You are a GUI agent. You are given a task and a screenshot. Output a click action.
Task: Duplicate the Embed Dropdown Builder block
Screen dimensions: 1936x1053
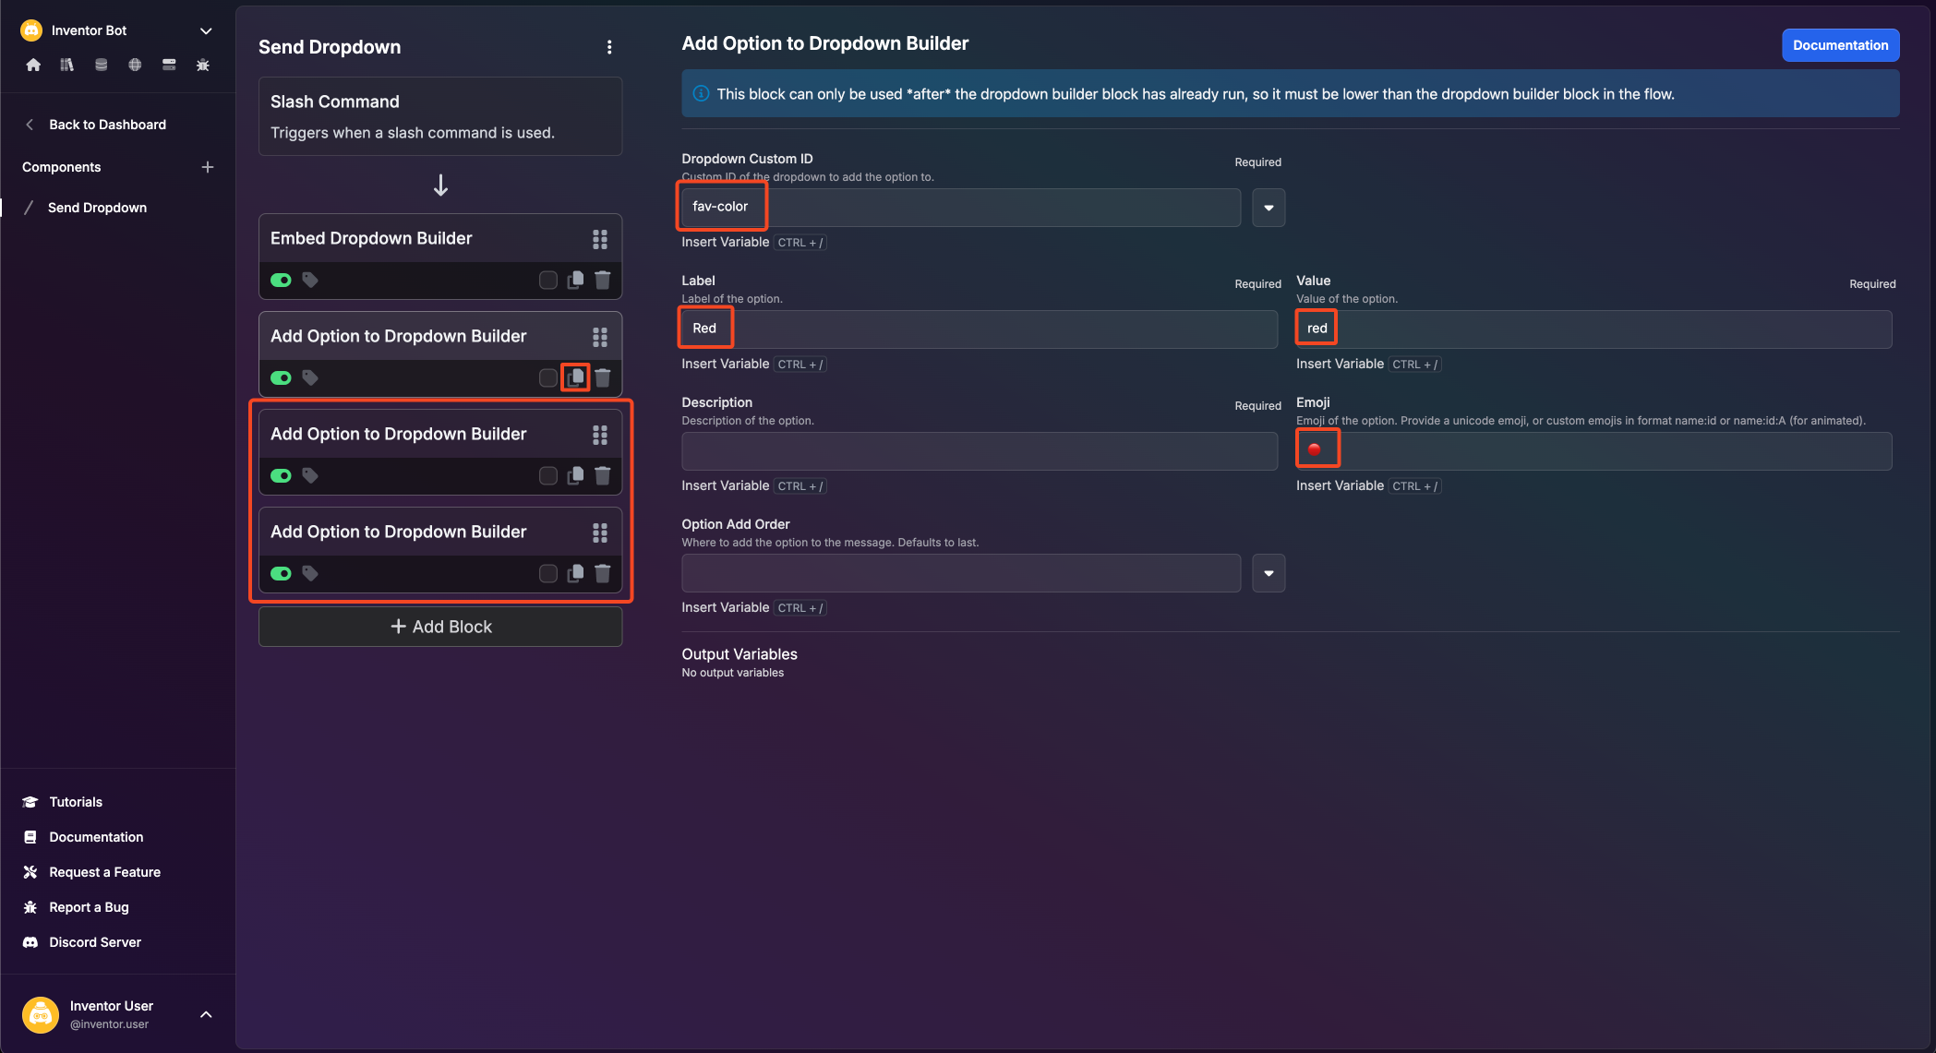(575, 280)
